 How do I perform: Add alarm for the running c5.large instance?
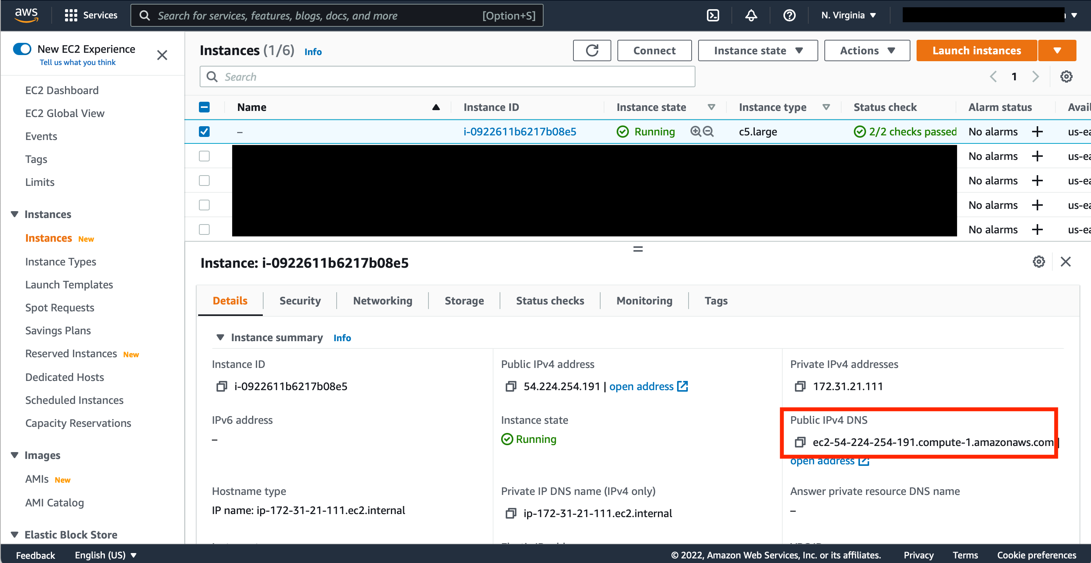1037,132
